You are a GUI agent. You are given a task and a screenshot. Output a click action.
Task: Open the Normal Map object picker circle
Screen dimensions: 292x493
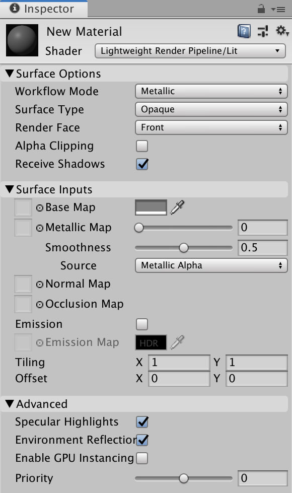[40, 284]
